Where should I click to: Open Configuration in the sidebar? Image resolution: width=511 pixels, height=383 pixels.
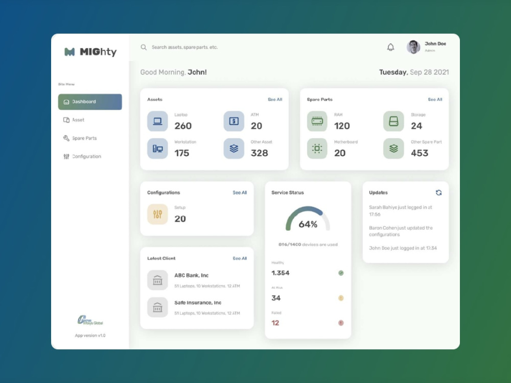pos(90,156)
